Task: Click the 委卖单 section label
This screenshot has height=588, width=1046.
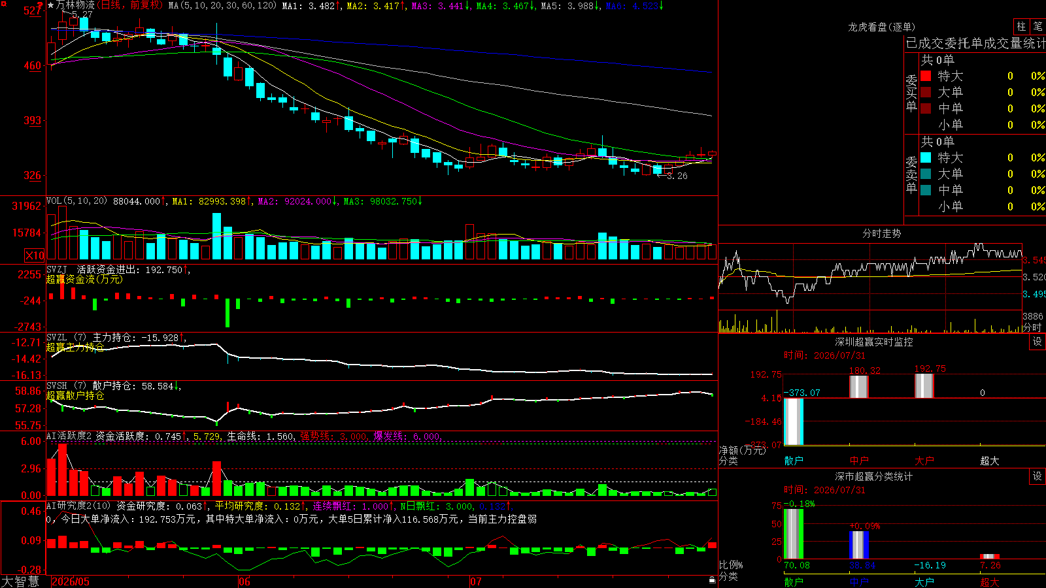Action: [x=911, y=174]
